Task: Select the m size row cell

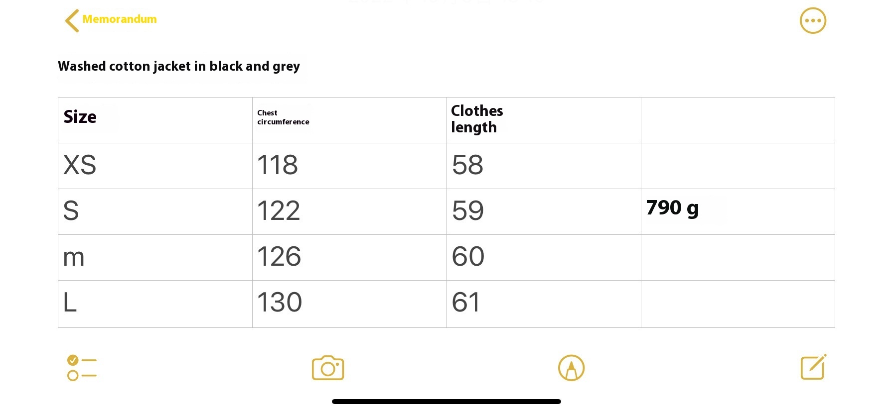Action: point(155,257)
